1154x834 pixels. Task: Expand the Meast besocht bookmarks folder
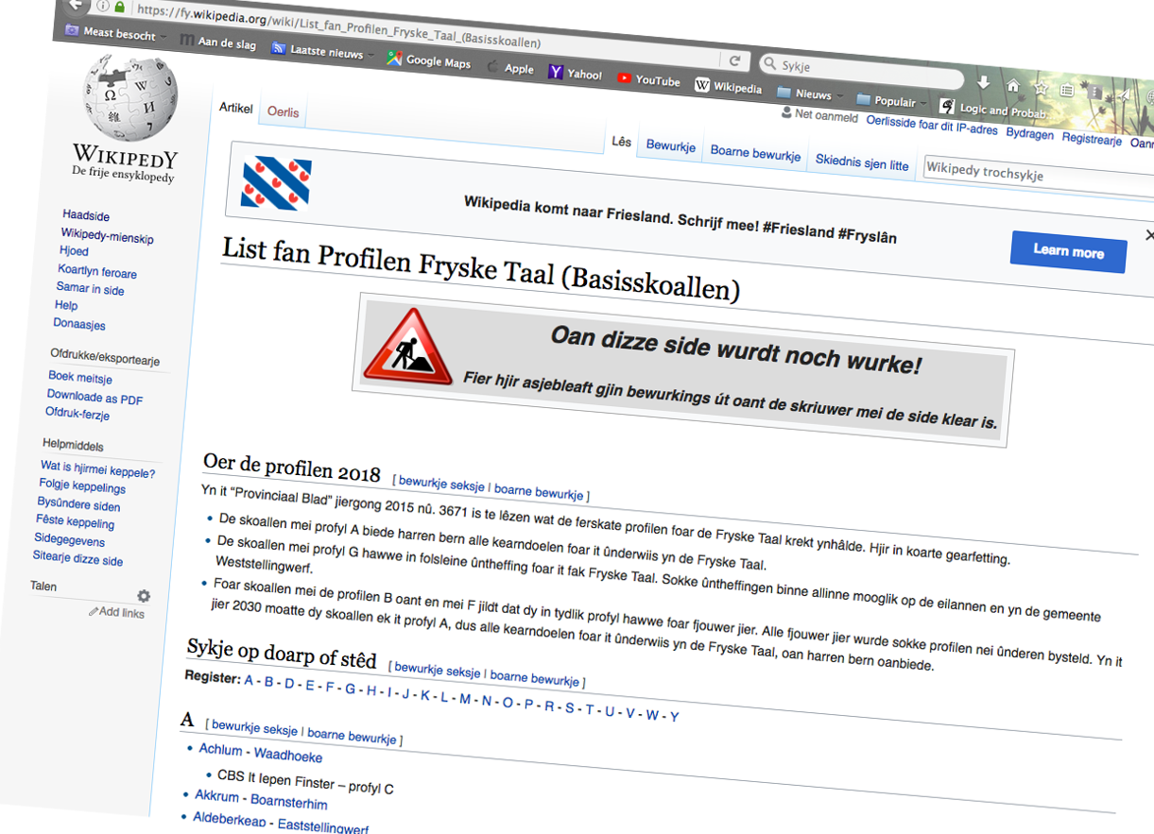point(114,33)
